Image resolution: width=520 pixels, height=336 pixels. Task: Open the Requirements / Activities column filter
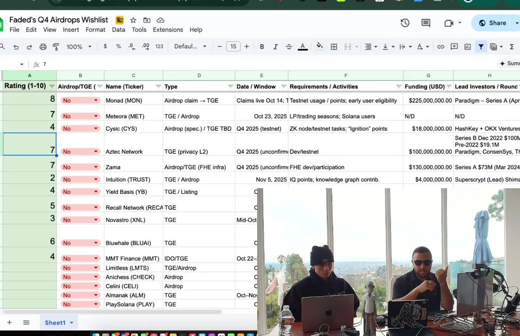pos(398,87)
